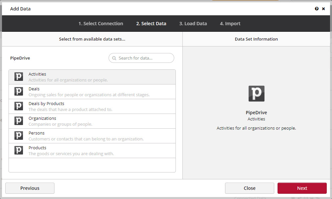The height and width of the screenshot is (199, 332).
Task: Click the PipeDrive icon beside Deals
Action: point(19,91)
